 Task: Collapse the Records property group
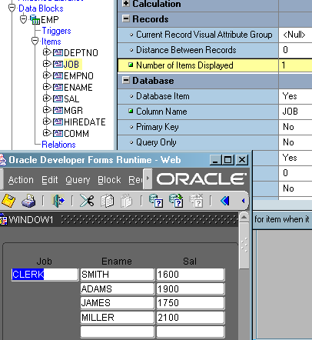point(126,18)
